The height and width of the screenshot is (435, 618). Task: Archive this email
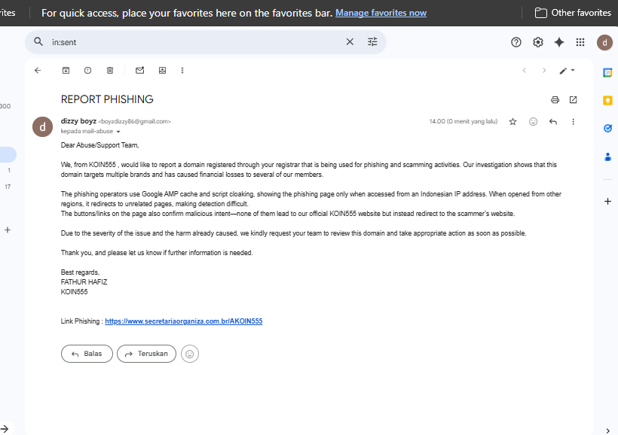tap(66, 71)
